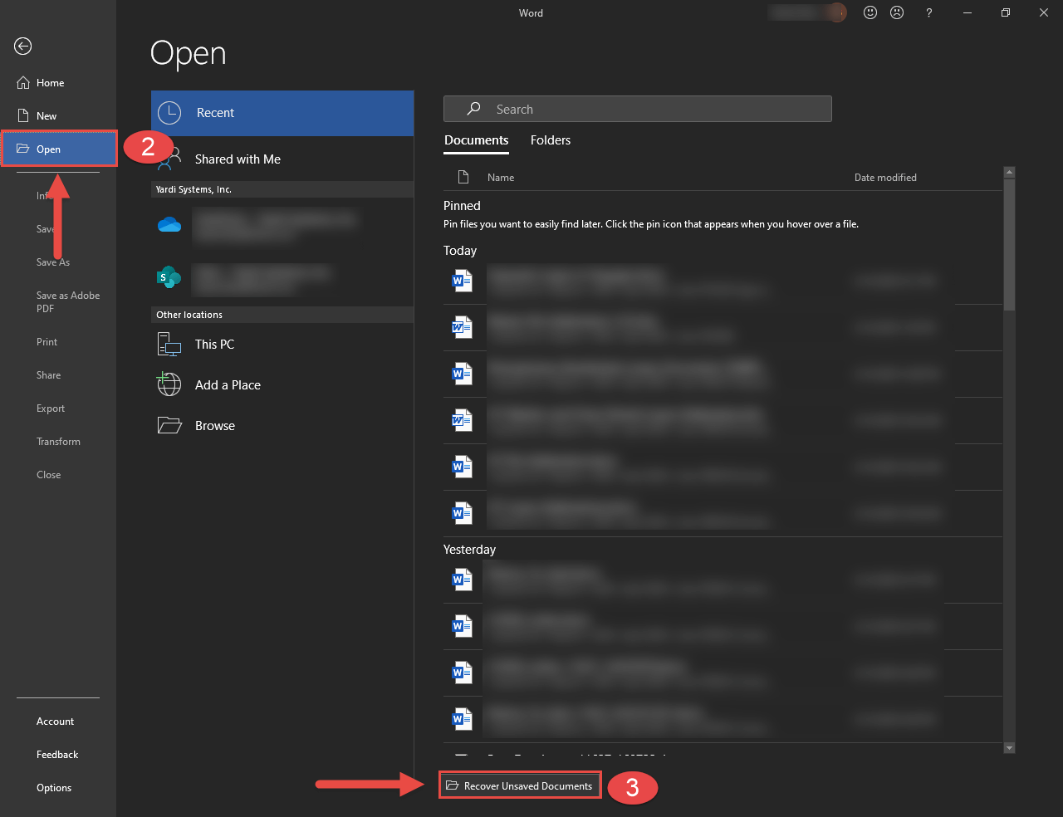Click the file type column icon
The width and height of the screenshot is (1063, 817).
pyautogui.click(x=464, y=177)
